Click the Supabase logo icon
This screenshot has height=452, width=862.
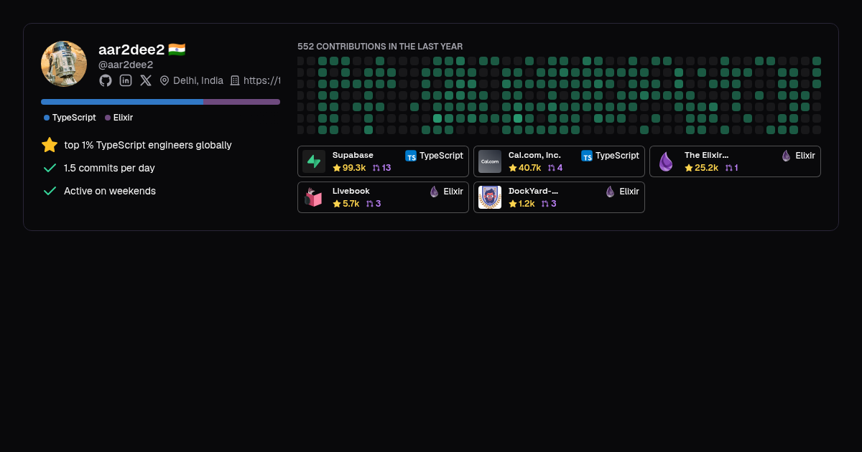[314, 161]
